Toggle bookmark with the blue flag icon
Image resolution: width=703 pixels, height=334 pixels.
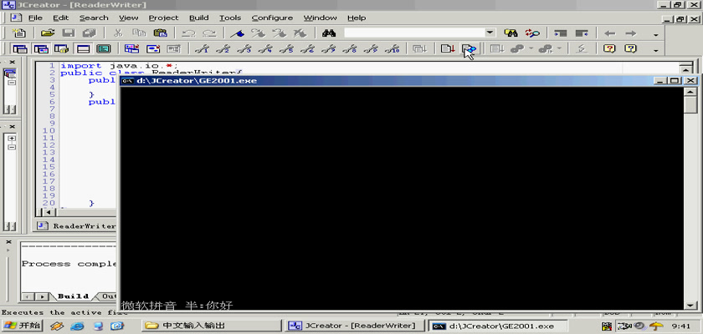pyautogui.click(x=238, y=33)
